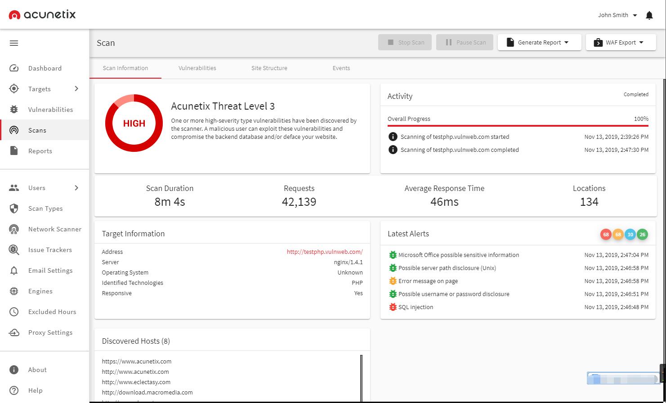The height and width of the screenshot is (403, 666).
Task: Click the Targets crosshair icon
Action: (14, 89)
